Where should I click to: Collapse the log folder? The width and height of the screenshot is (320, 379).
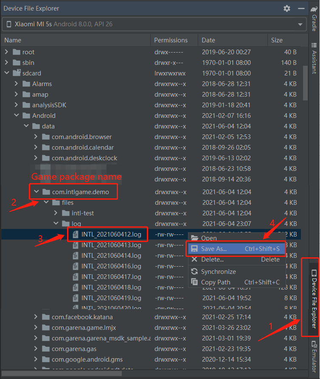point(56,223)
